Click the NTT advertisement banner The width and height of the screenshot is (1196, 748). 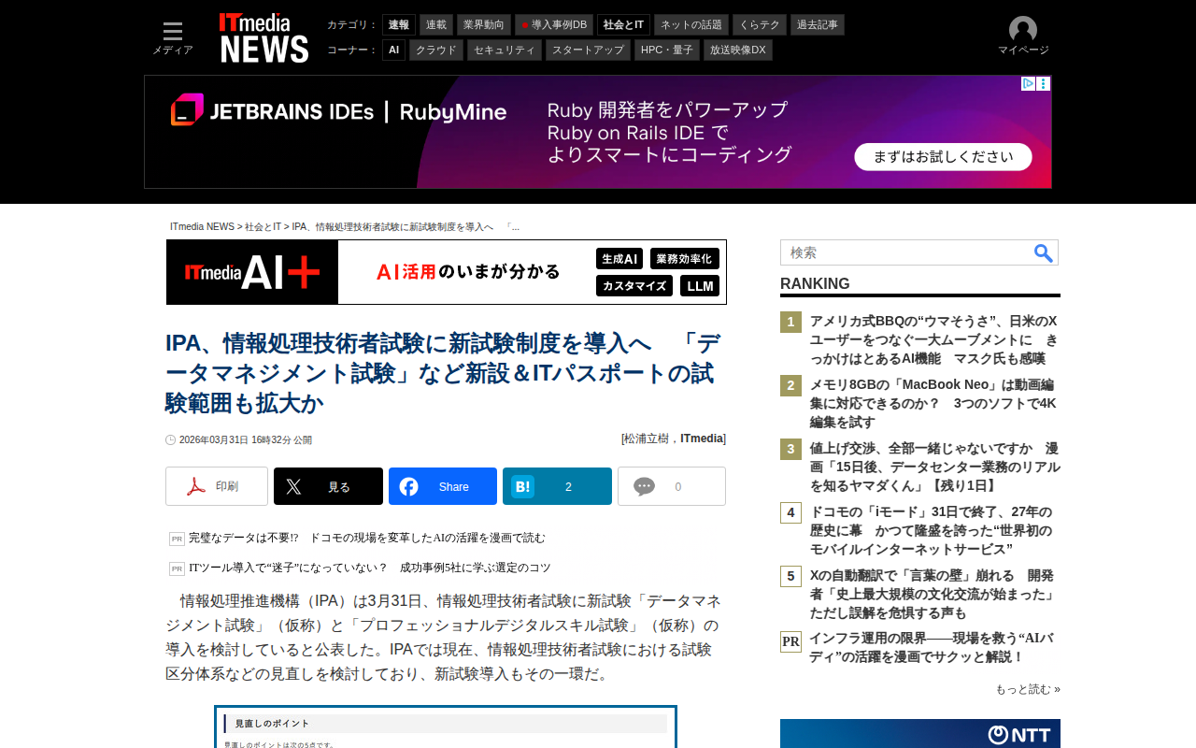point(920,733)
